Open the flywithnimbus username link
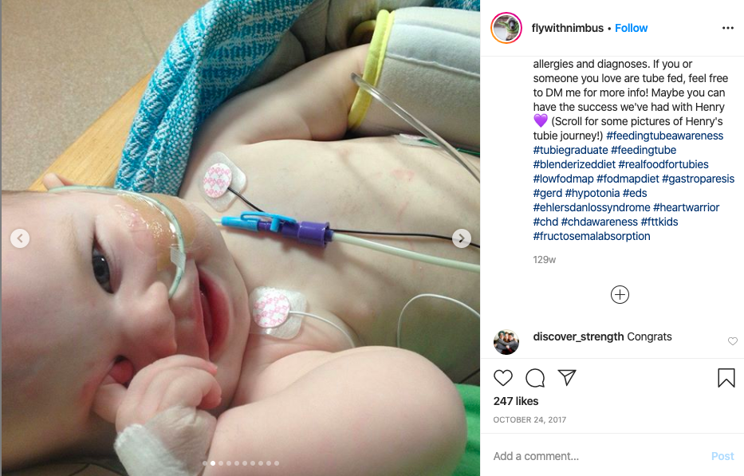Viewport: 744px width, 476px height. [x=568, y=28]
